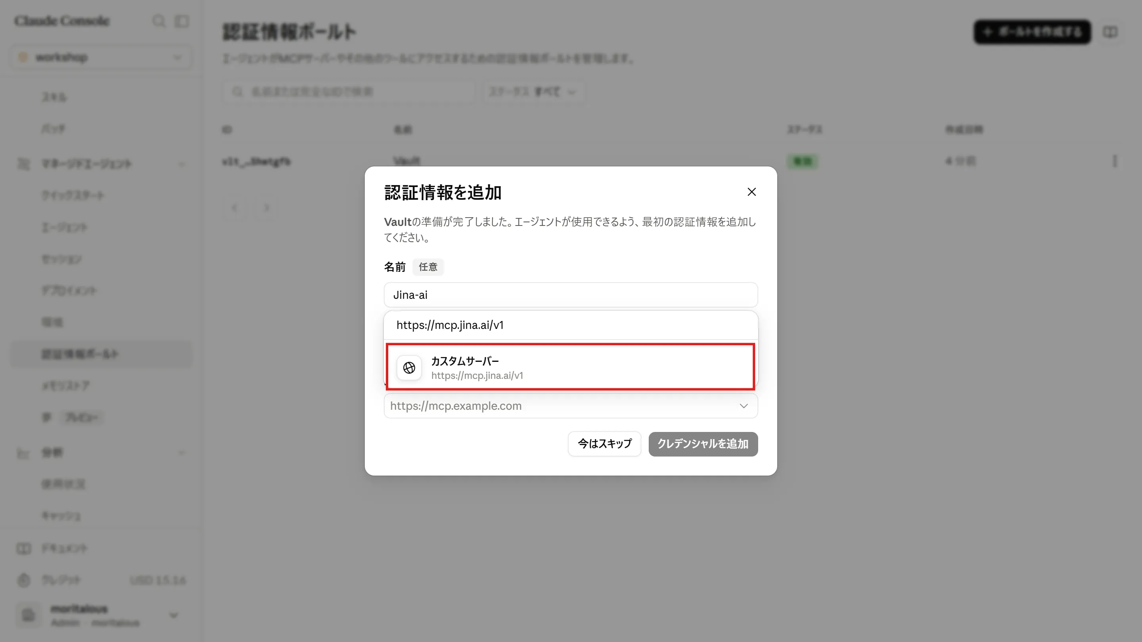The width and height of the screenshot is (1142, 642).
Task: Click the 認証情報を追加 dialog title
Action: 443,193
